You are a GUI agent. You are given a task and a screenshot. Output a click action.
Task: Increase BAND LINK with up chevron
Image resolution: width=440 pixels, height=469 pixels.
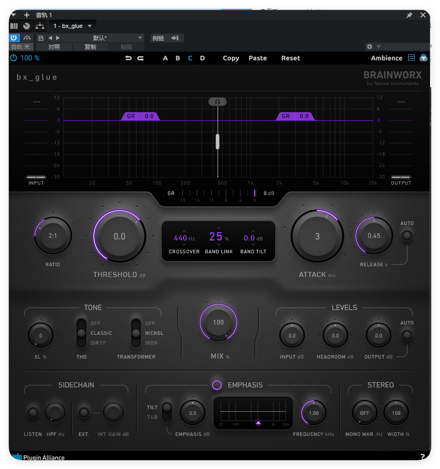click(218, 228)
